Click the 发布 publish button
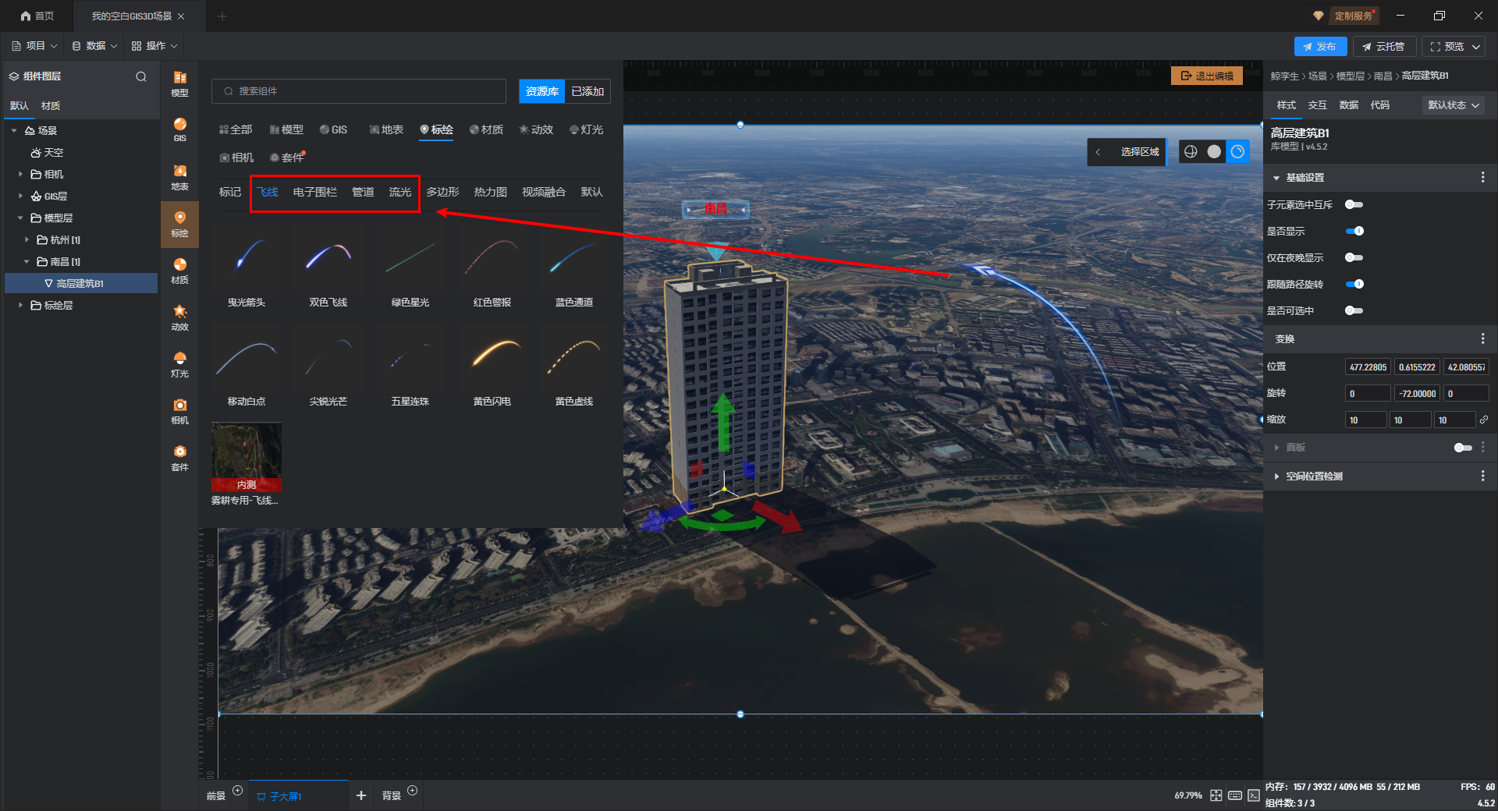Screen dimensions: 1498x811 (1320, 47)
